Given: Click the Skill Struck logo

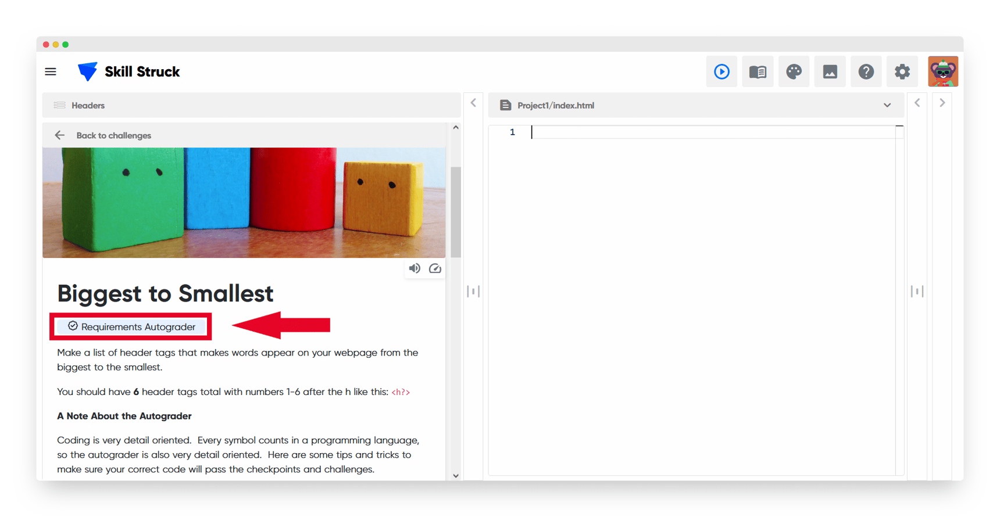Looking at the screenshot, I should tap(129, 71).
